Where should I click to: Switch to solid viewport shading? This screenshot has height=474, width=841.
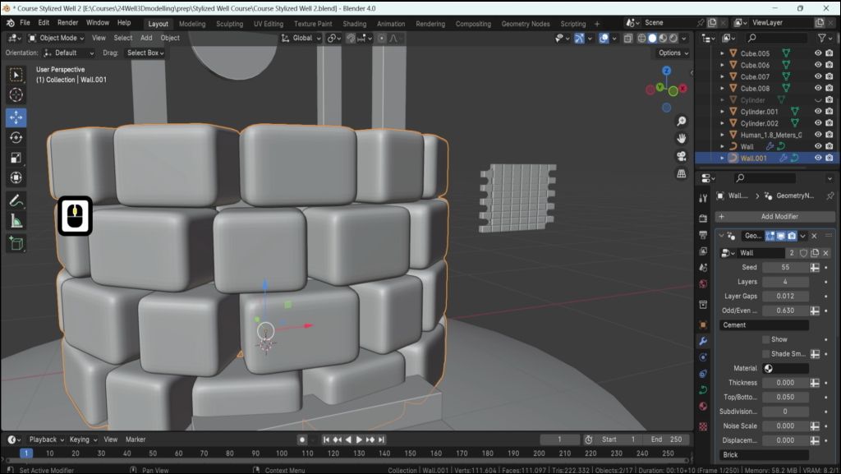[x=652, y=38]
